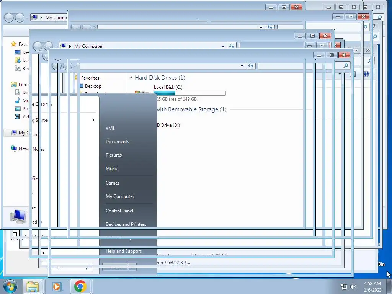Click My Computer breadcrumb in middle window
The image size is (392, 294).
pyautogui.click(x=88, y=46)
